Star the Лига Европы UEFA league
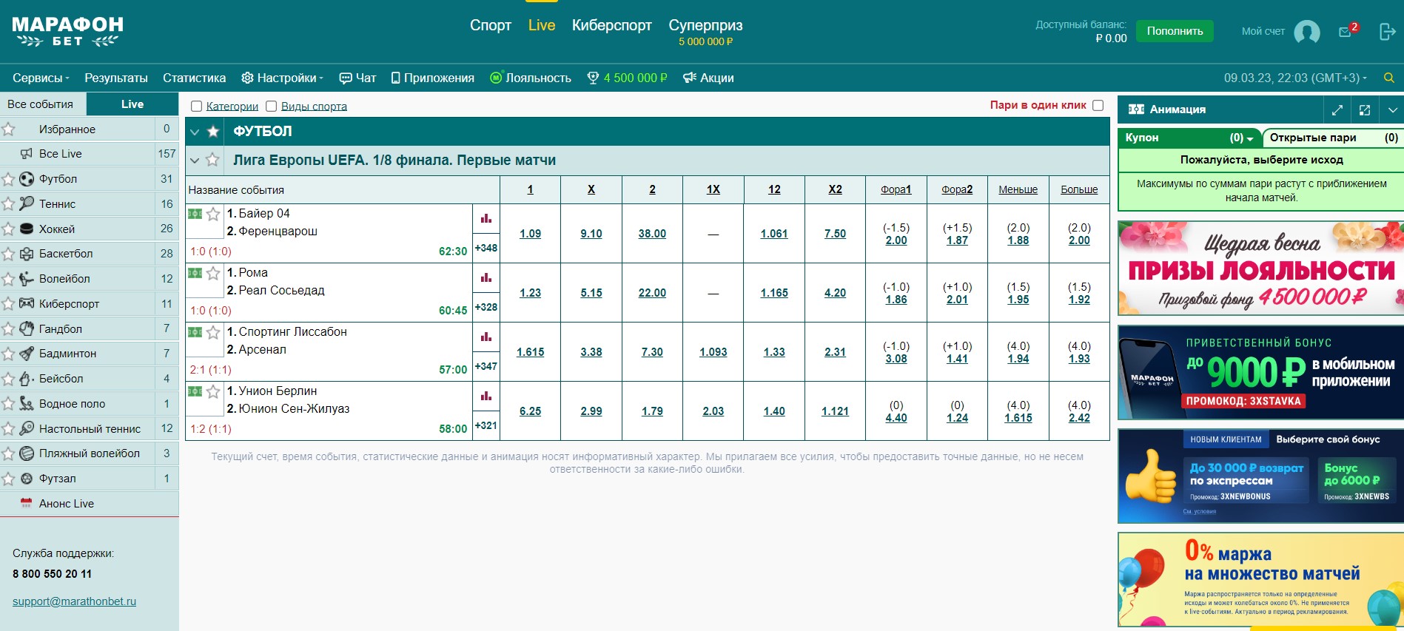1404x631 pixels. pyautogui.click(x=213, y=160)
